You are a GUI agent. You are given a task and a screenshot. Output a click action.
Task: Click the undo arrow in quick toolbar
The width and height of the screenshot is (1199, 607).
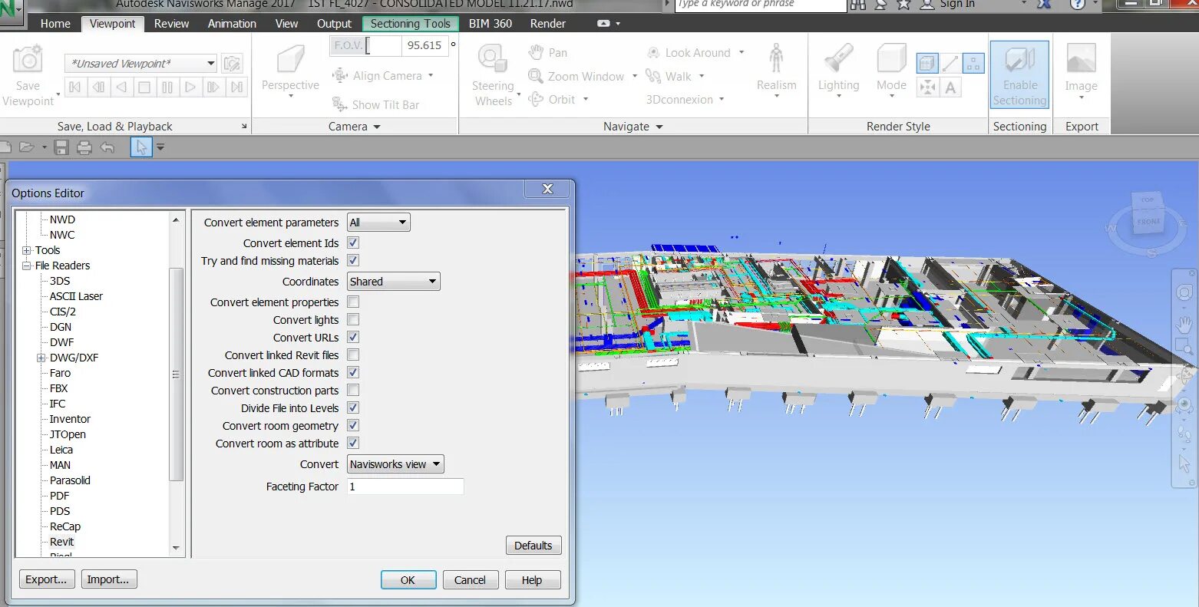(107, 147)
